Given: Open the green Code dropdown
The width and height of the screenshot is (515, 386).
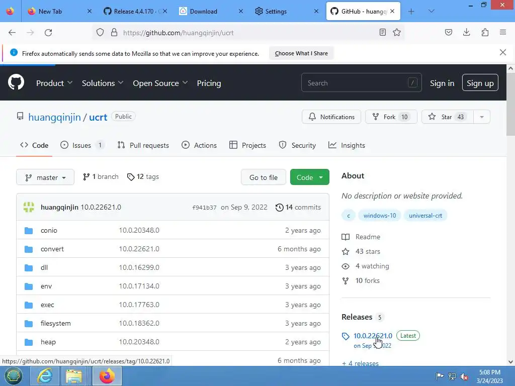Looking at the screenshot, I should point(309,177).
